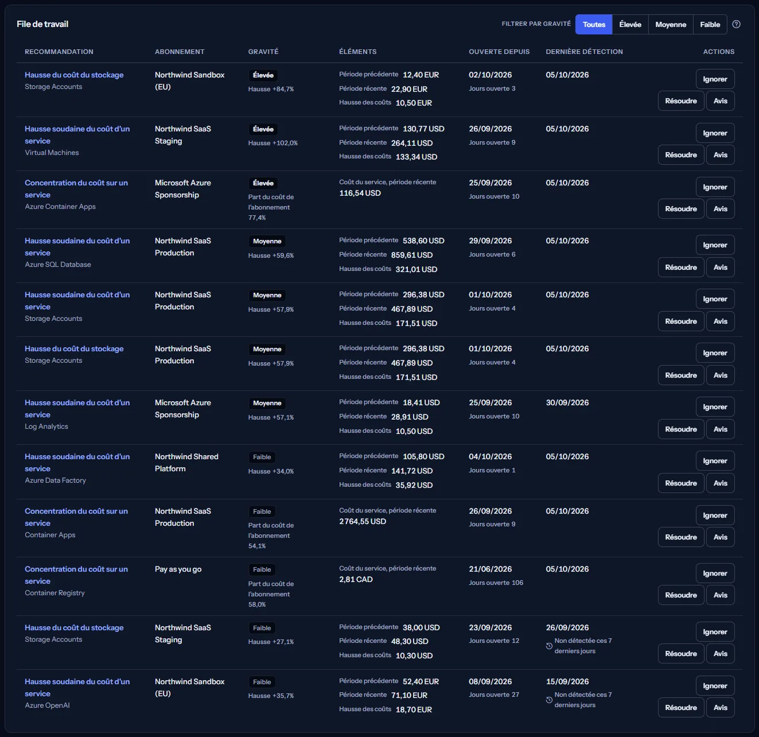This screenshot has height=737, width=759.
Task: Click Résoudre on the Container Registry row
Action: click(681, 595)
